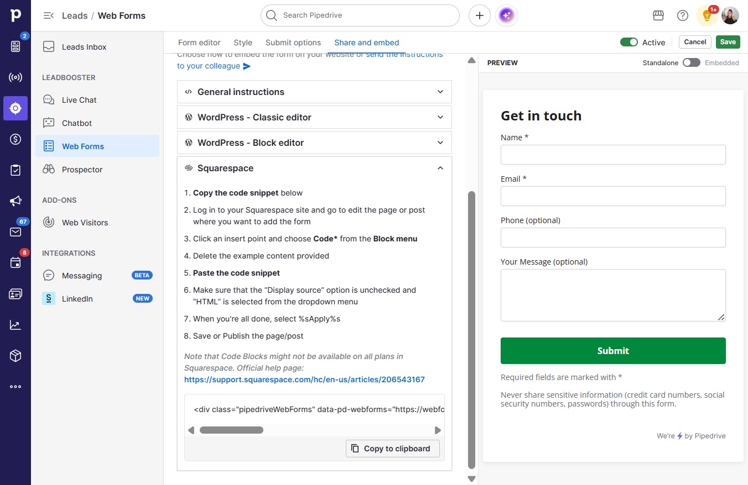Open the Deals dollar icon

coord(15,139)
